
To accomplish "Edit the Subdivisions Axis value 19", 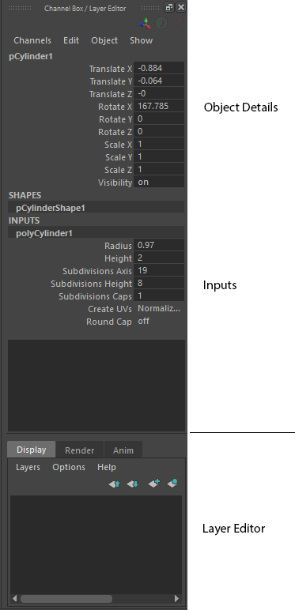I will click(159, 270).
